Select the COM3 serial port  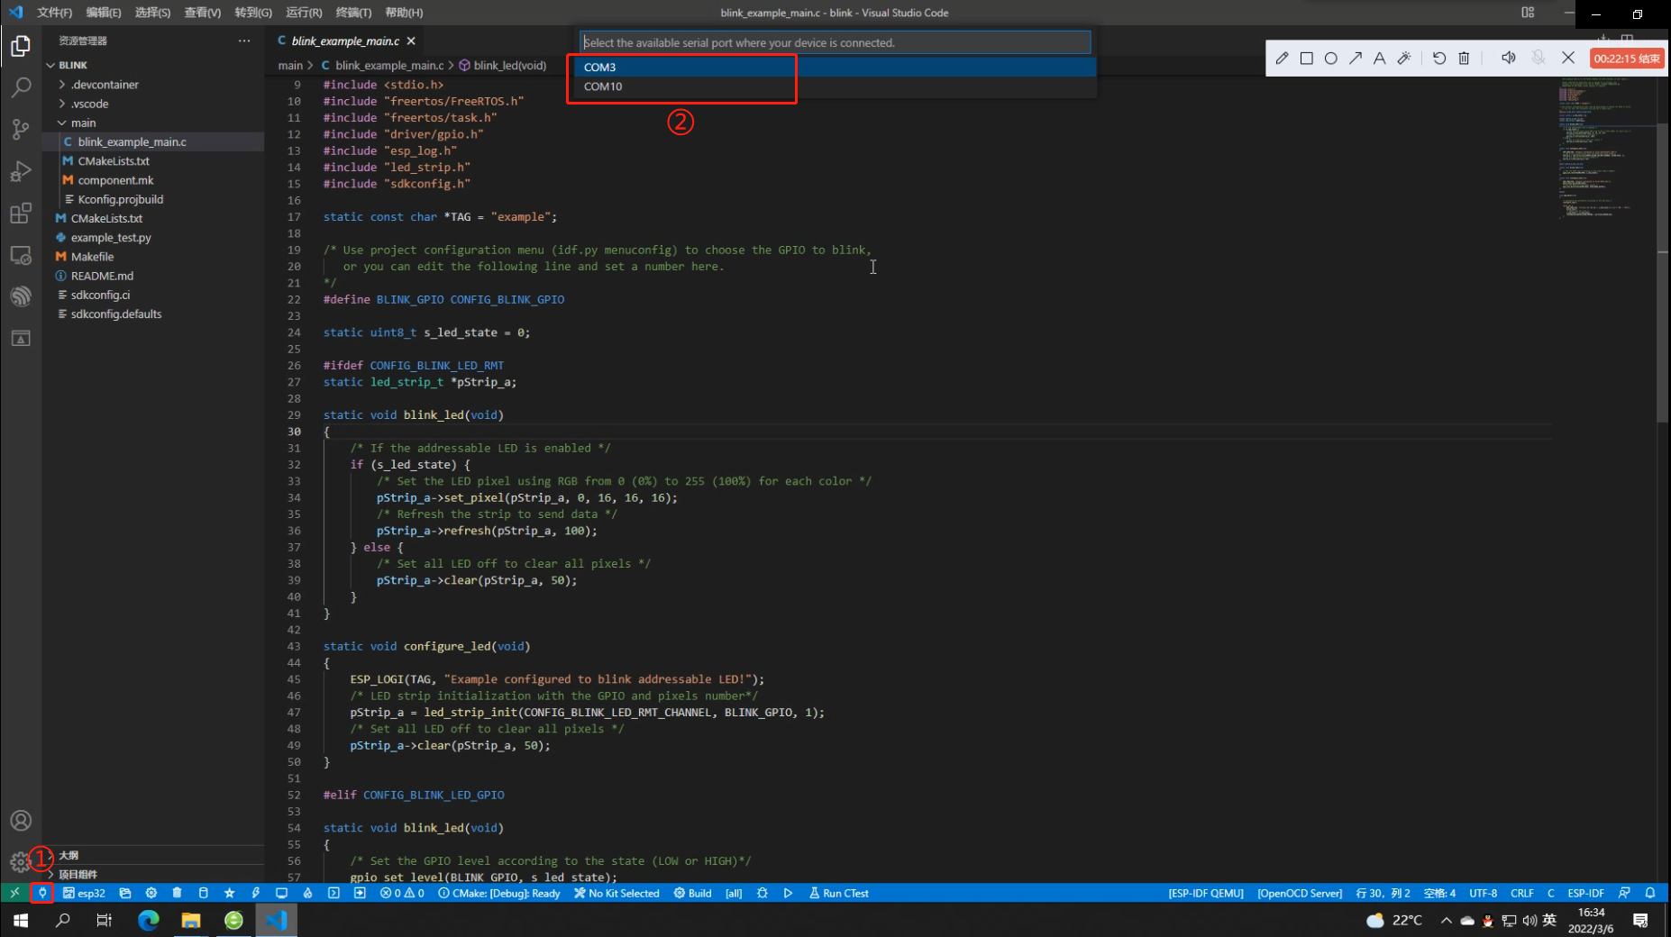(835, 67)
